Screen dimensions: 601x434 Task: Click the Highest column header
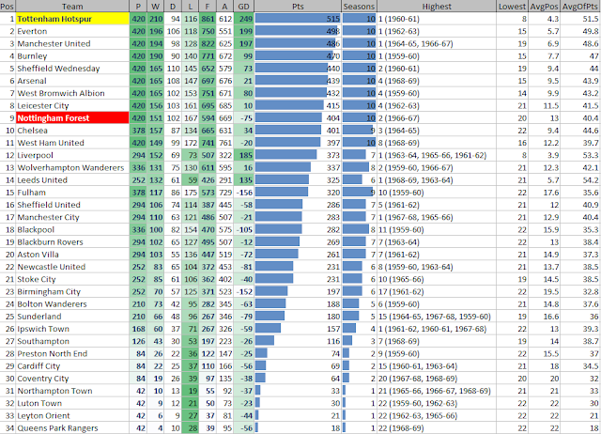437,7
